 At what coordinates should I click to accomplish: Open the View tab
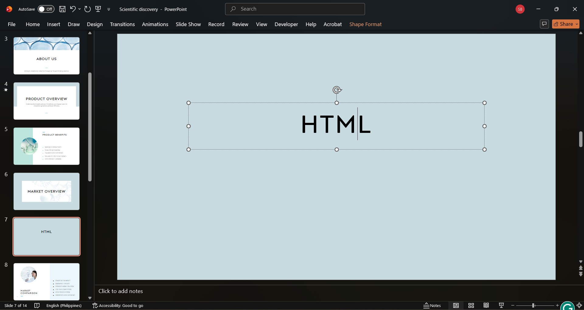click(x=261, y=24)
